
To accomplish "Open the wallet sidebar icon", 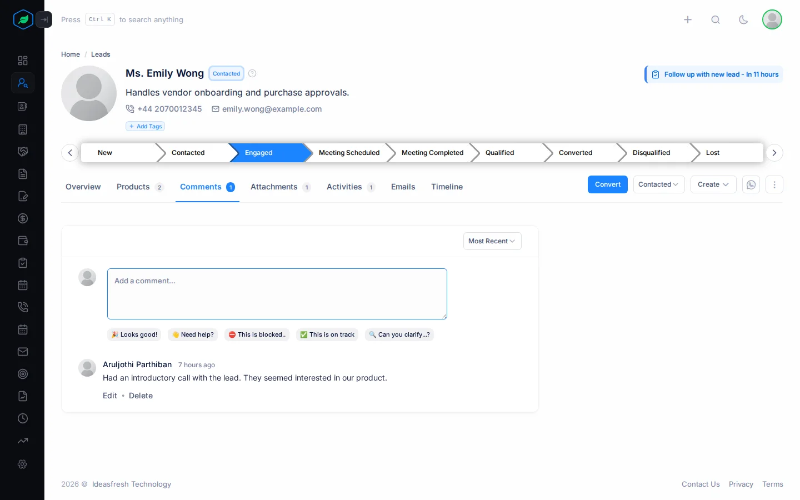I will [x=23, y=241].
